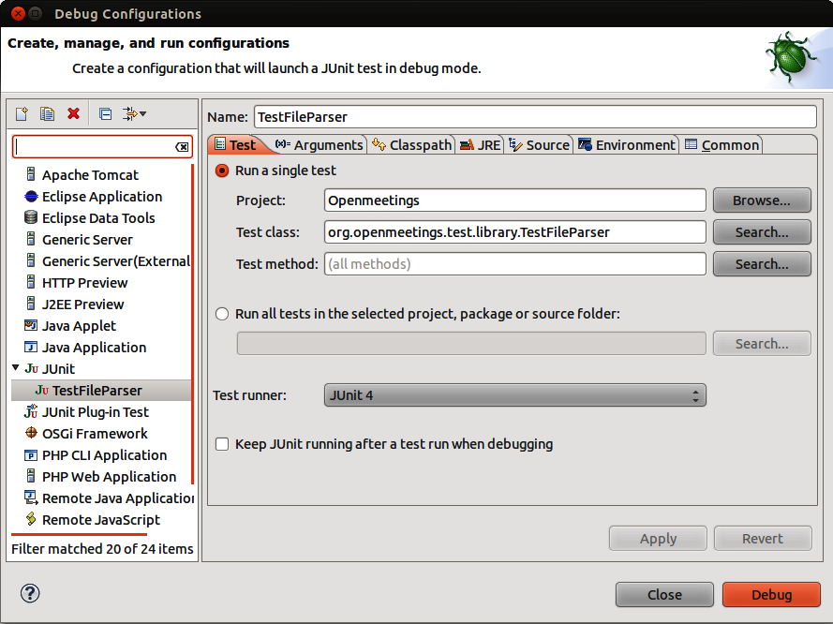Click the New launch configuration icon

(x=22, y=113)
